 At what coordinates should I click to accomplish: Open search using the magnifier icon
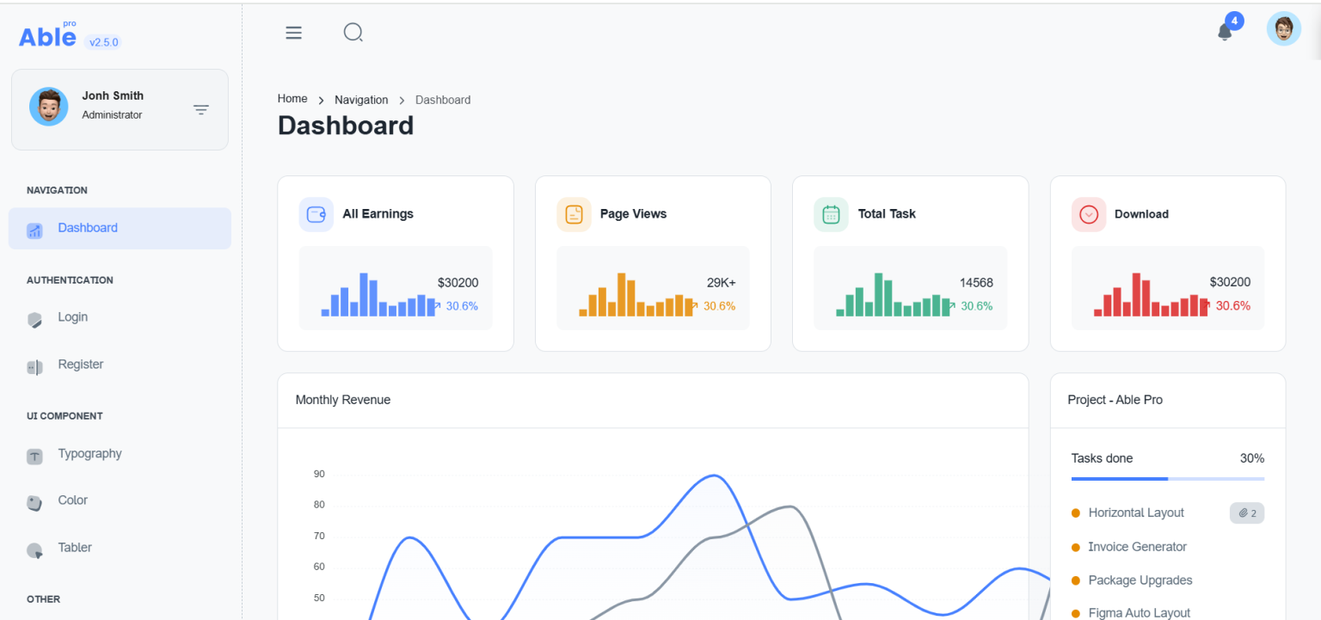click(353, 32)
